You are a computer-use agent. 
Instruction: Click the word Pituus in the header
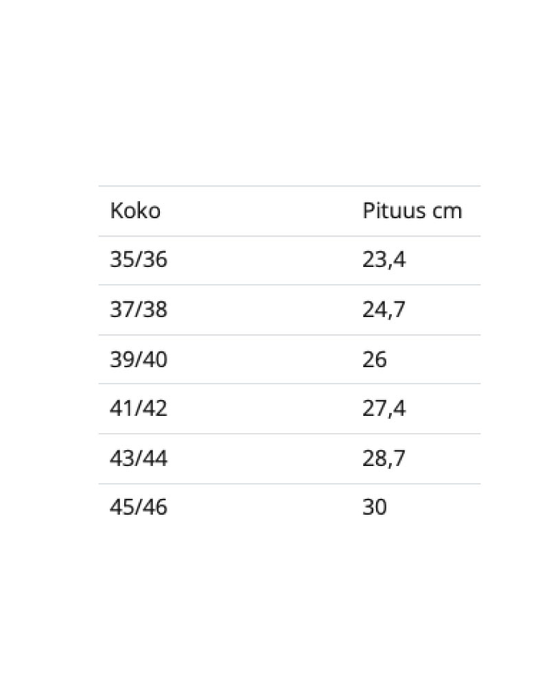pos(386,211)
